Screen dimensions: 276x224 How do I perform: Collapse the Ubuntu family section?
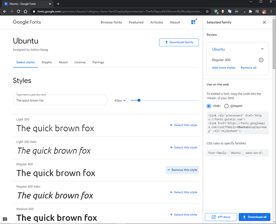[x=262, y=49]
